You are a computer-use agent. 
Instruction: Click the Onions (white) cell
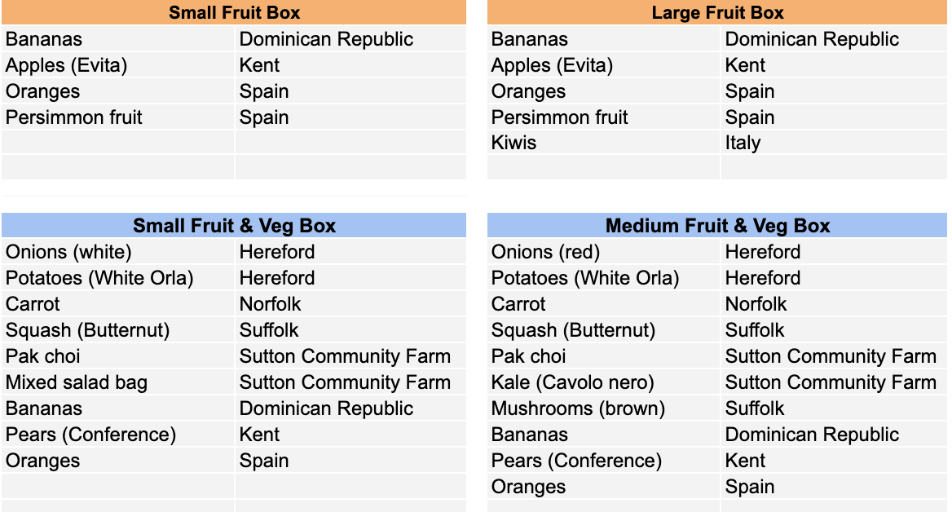pyautogui.click(x=118, y=251)
